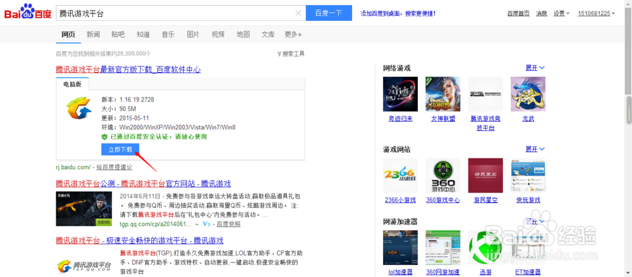Click the 360游戏中心 logo
Screen dimensions: 632x277
point(443,175)
